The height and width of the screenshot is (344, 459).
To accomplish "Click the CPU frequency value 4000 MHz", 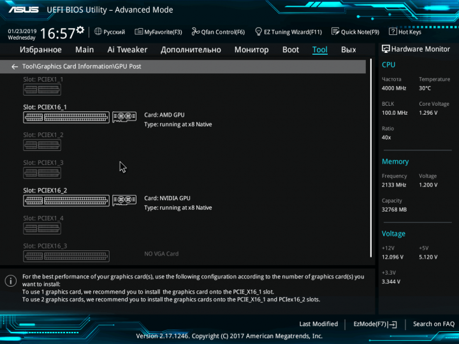I will 394,89.
